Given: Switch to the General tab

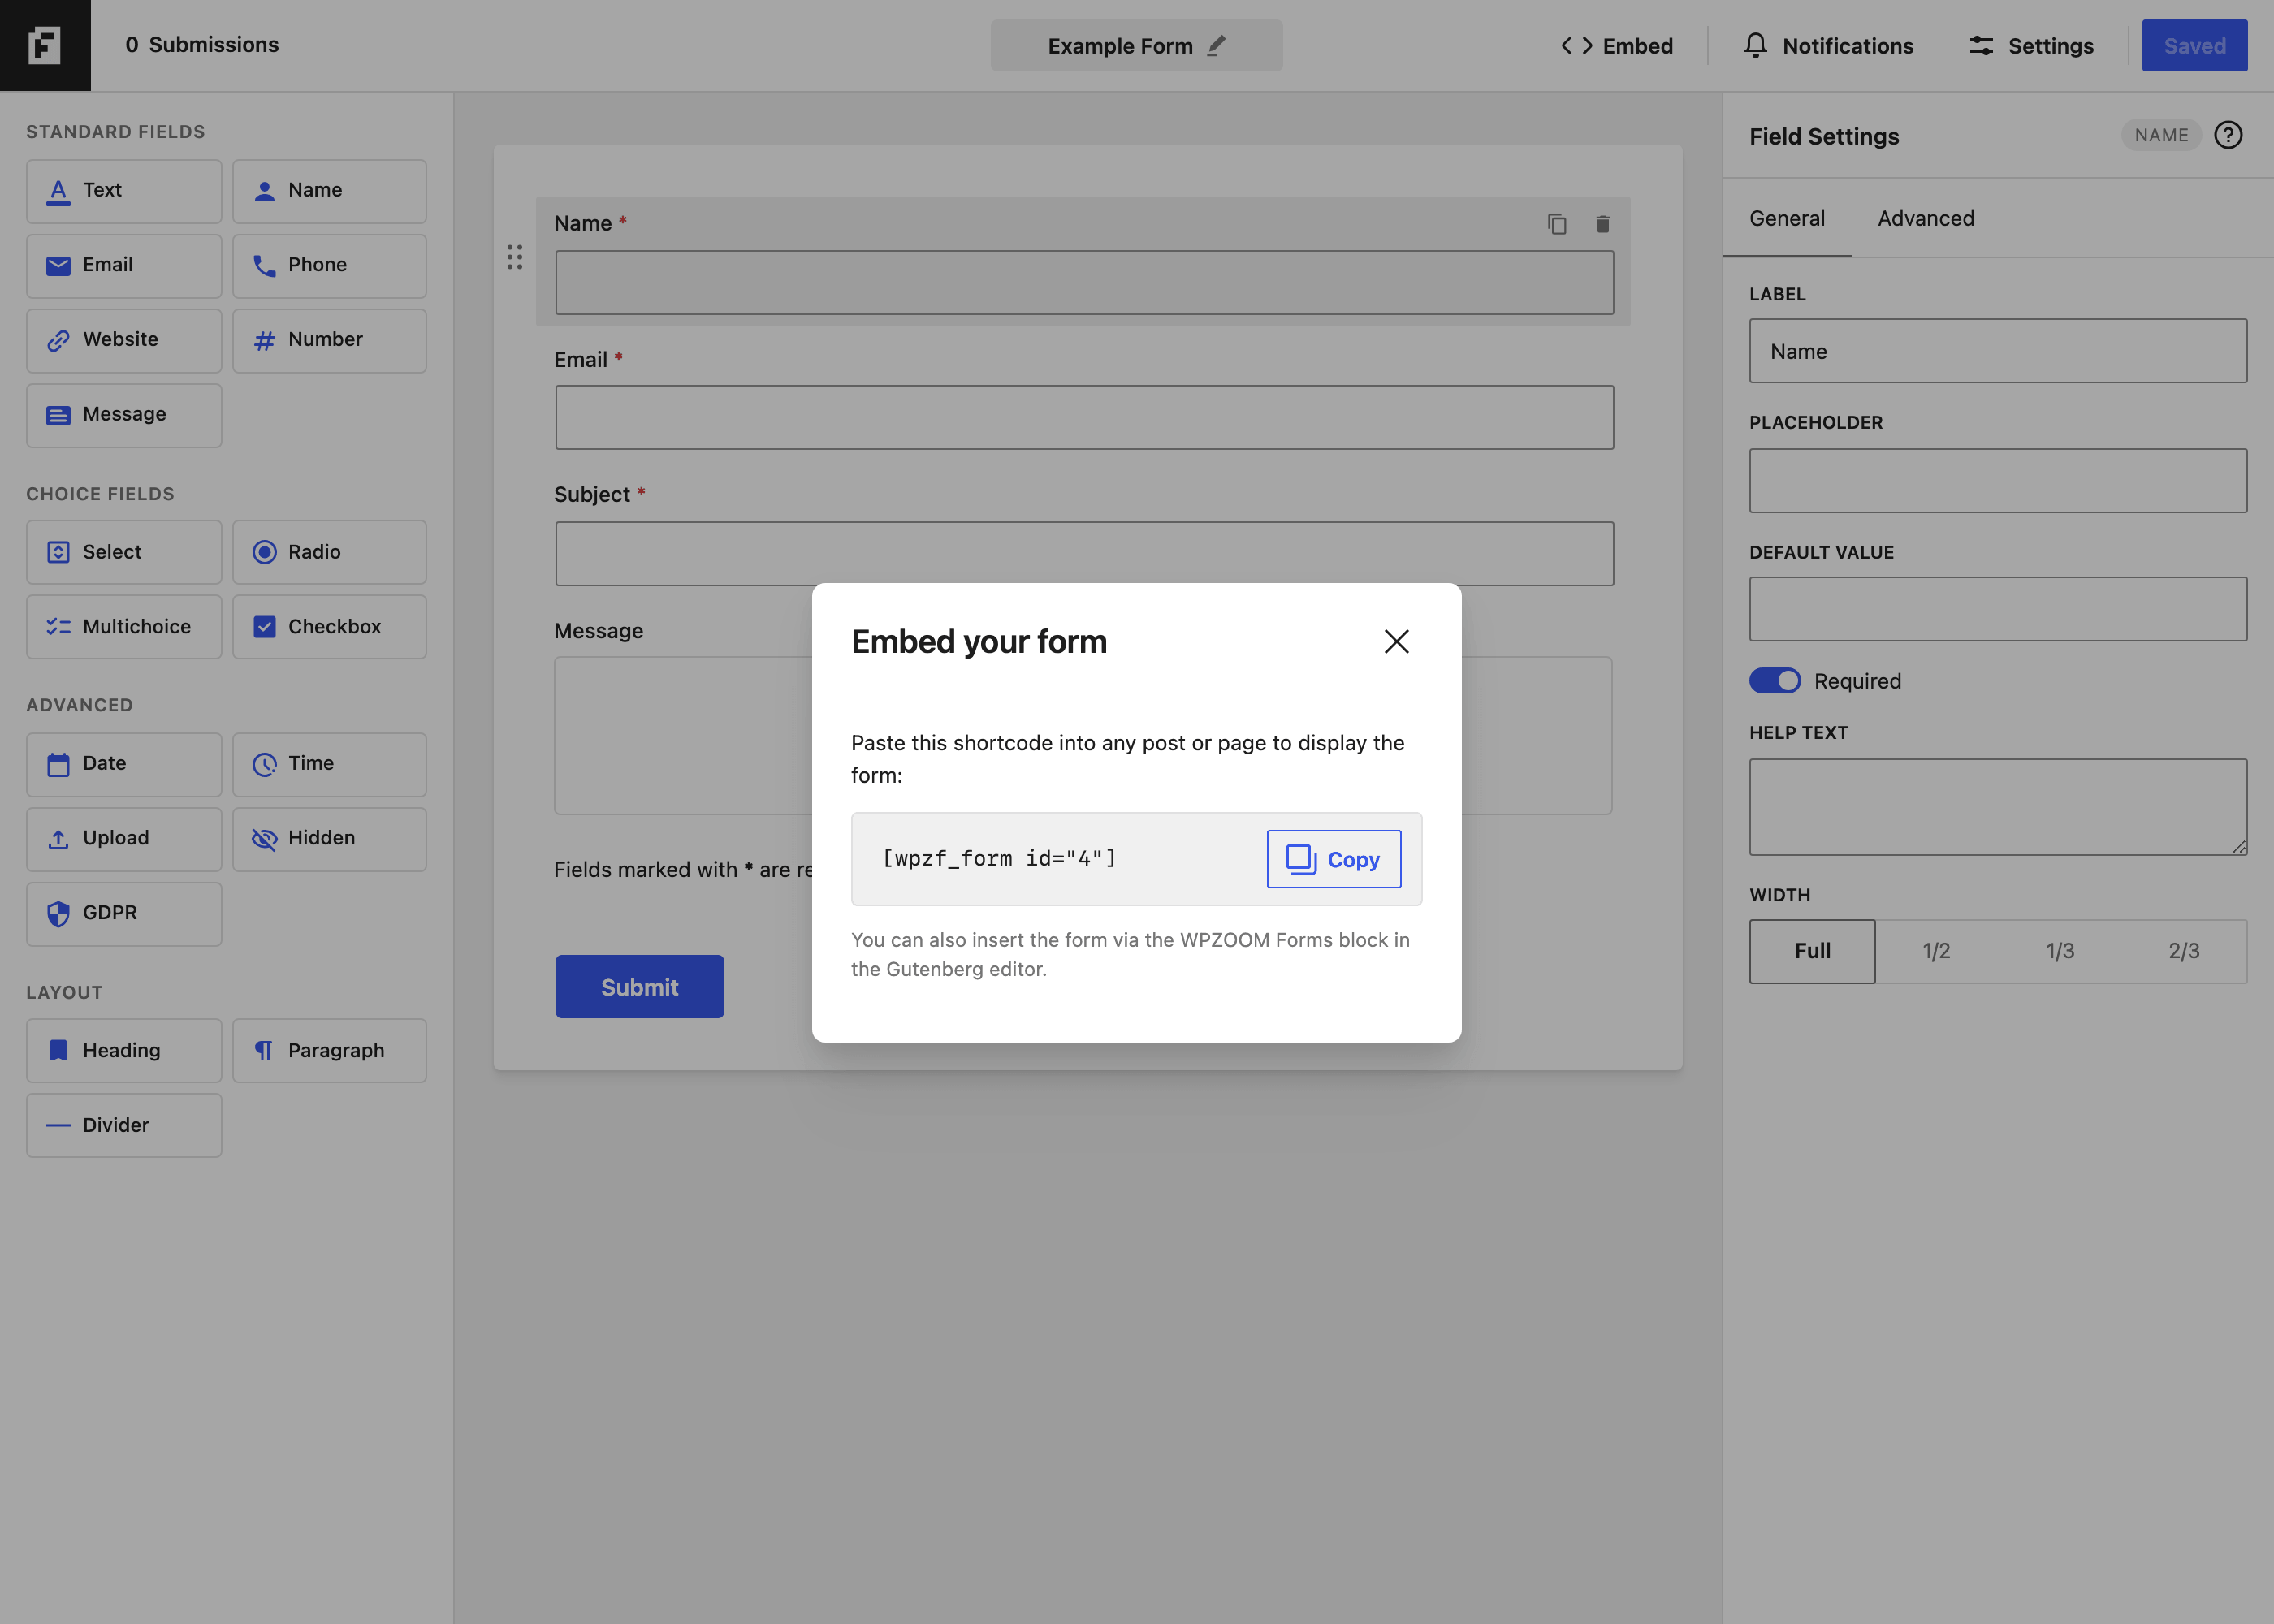Looking at the screenshot, I should pyautogui.click(x=1786, y=218).
